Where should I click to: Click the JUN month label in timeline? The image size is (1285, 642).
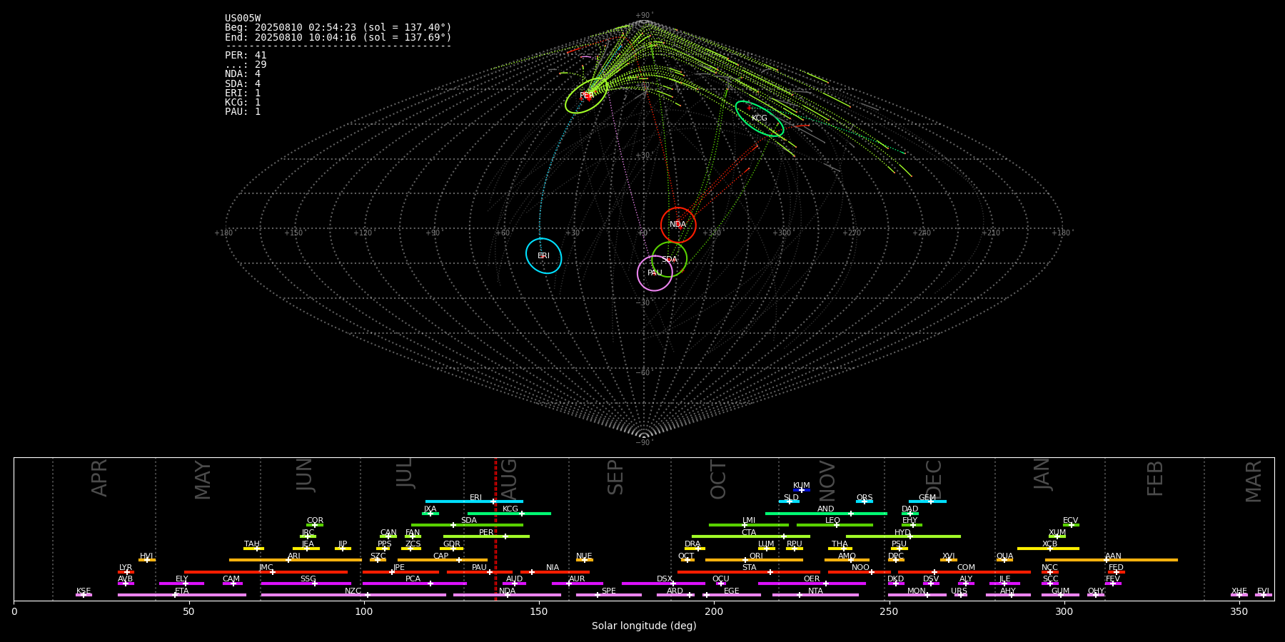click(x=305, y=475)
